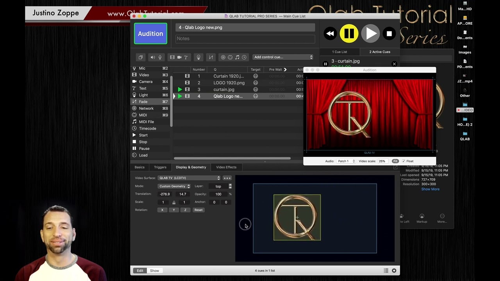The height and width of the screenshot is (281, 500).
Task: Select cue 2 LOGO 1920.png row
Action: coord(238,83)
